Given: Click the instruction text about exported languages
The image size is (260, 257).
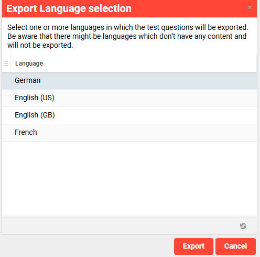Looking at the screenshot, I should (x=128, y=36).
